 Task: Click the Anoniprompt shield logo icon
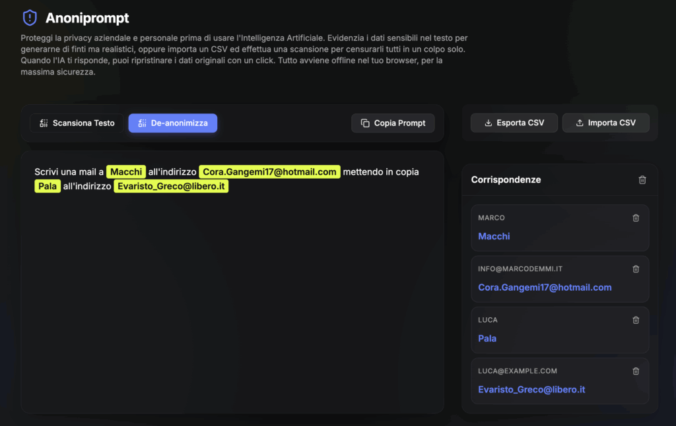pos(30,18)
